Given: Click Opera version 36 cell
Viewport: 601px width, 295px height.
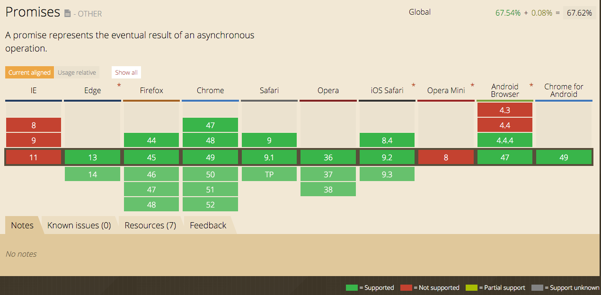Looking at the screenshot, I should [x=328, y=157].
